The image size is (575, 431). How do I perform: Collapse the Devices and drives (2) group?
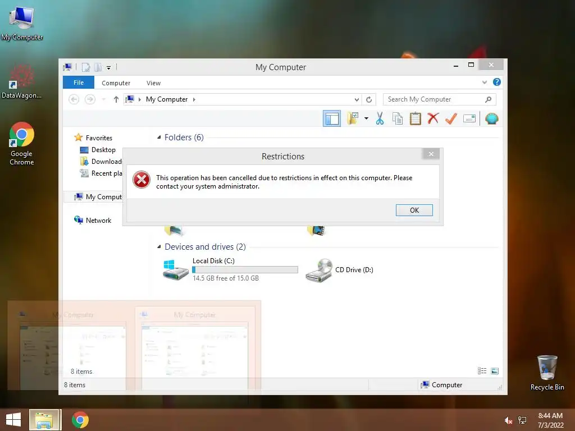pos(159,247)
